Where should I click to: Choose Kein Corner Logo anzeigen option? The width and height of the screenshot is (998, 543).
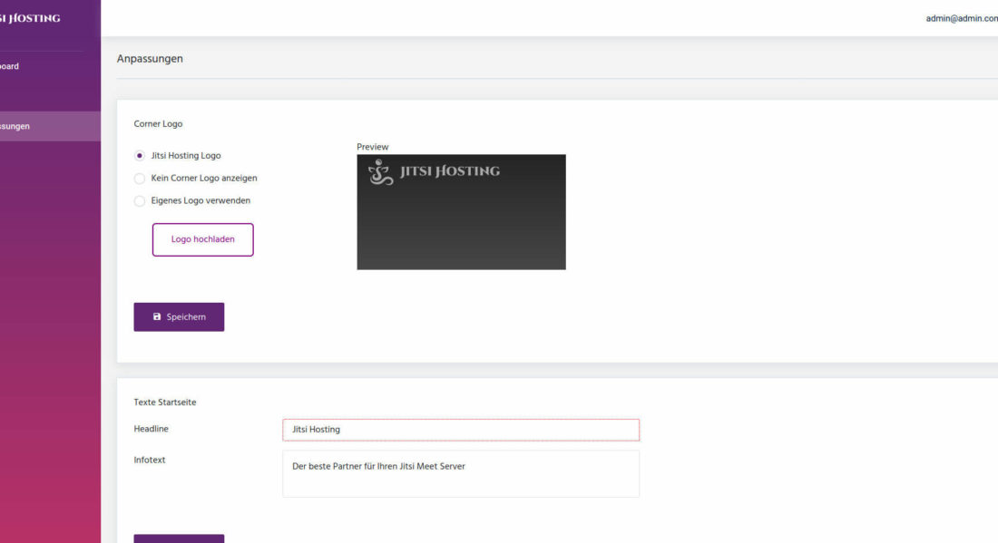[139, 178]
